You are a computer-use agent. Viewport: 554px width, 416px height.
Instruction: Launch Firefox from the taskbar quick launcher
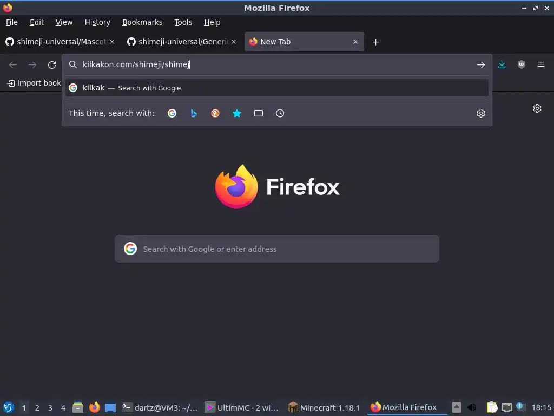coord(94,407)
